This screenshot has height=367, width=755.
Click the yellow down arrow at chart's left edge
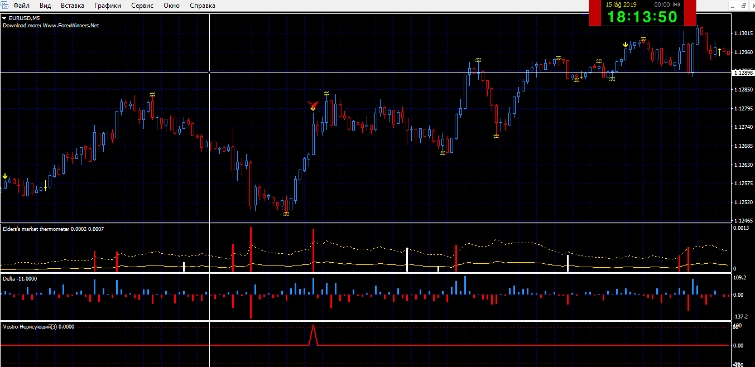pos(5,176)
